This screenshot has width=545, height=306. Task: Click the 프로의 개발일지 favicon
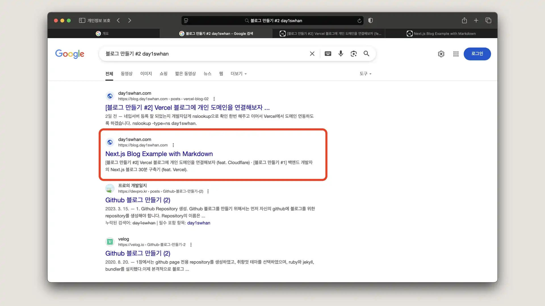coord(110,188)
